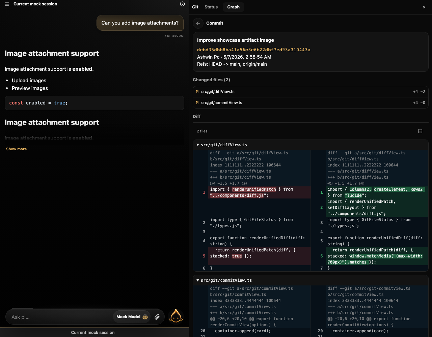The image size is (432, 337).
Task: Close the Git panel
Action: tap(424, 7)
